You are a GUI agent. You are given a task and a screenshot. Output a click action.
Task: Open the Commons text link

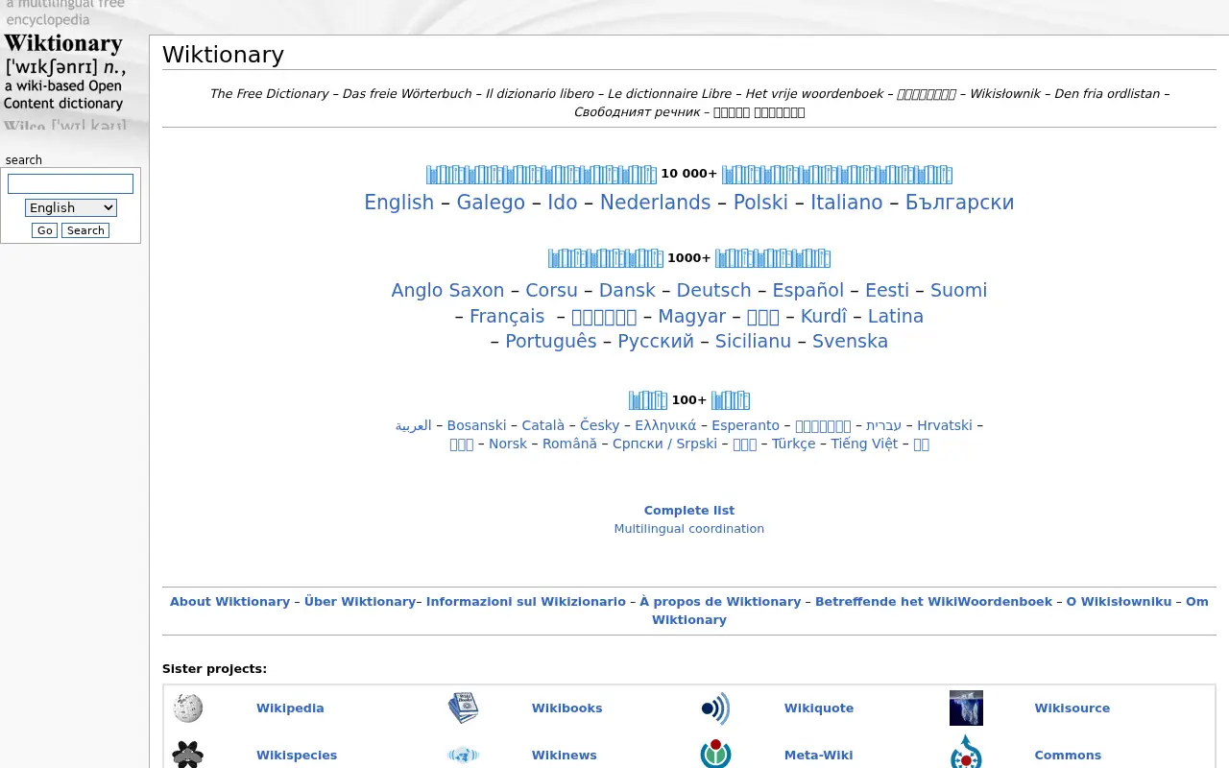[1068, 756]
